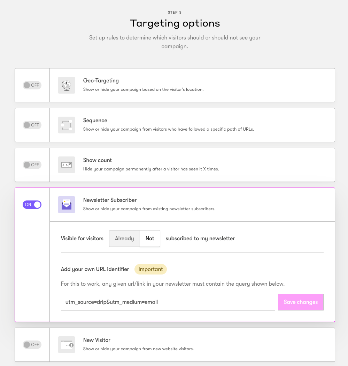
Task: Click the Save changes button
Action: pyautogui.click(x=300, y=302)
